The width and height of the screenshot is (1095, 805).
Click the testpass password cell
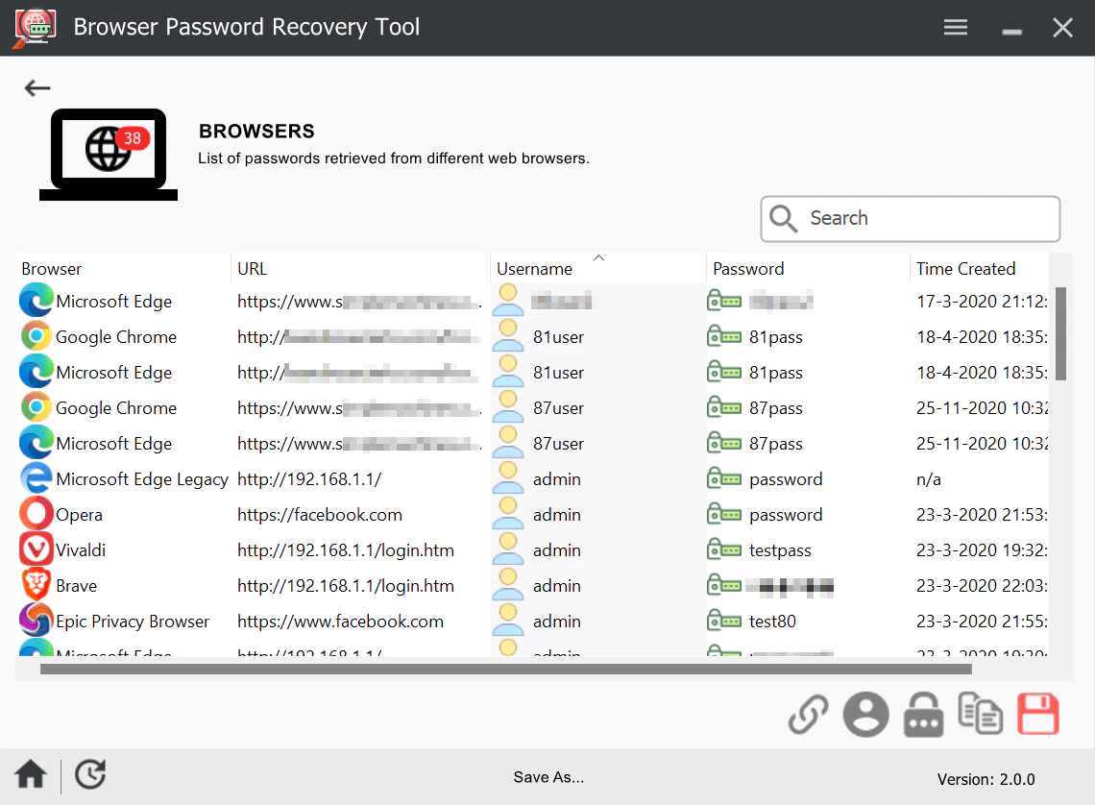[780, 550]
